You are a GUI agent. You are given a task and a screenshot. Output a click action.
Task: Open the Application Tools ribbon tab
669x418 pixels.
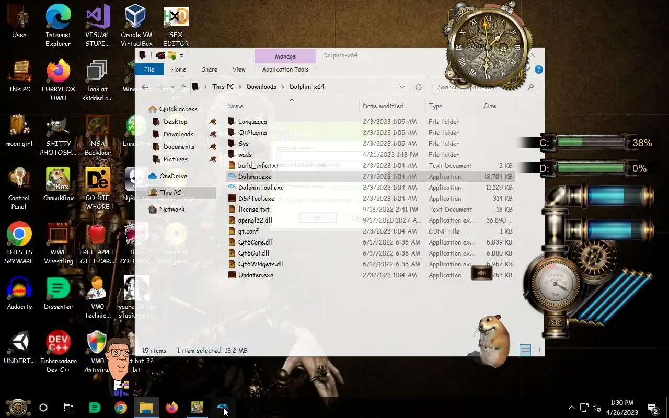[x=285, y=69]
